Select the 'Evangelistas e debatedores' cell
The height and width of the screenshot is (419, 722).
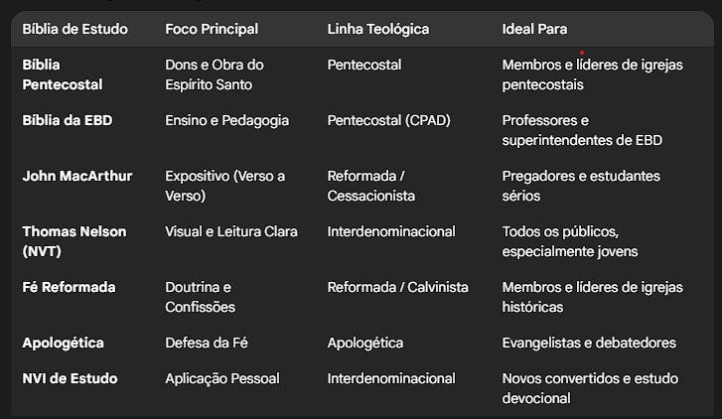click(x=589, y=343)
